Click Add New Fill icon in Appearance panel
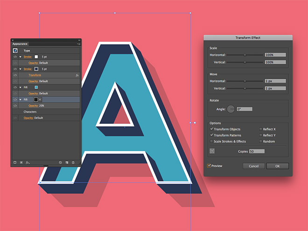The height and width of the screenshot is (231, 308). [x=21, y=162]
